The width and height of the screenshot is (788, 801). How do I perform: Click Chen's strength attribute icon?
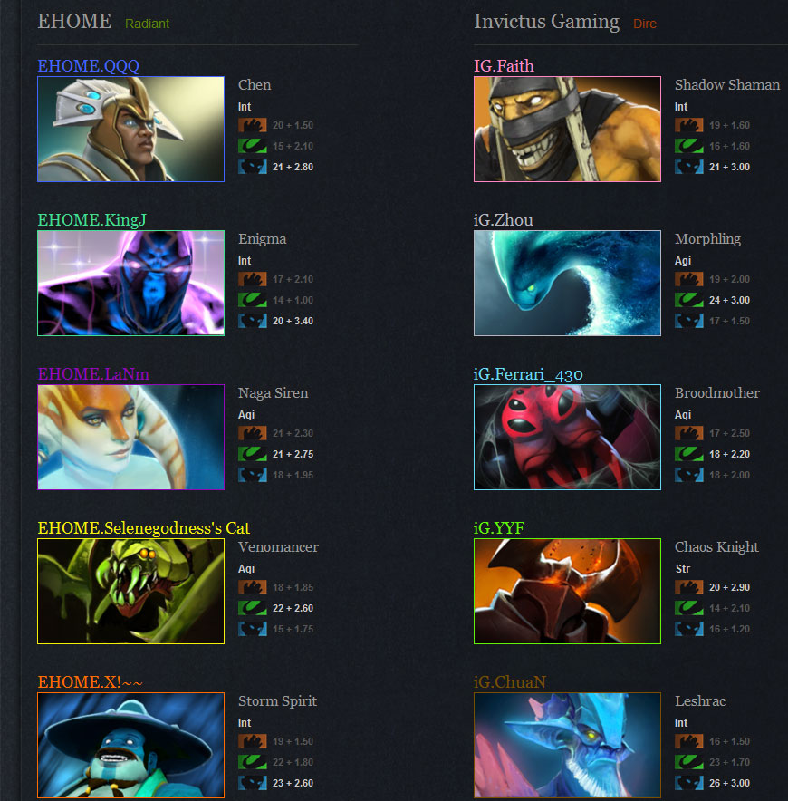pyautogui.click(x=253, y=125)
